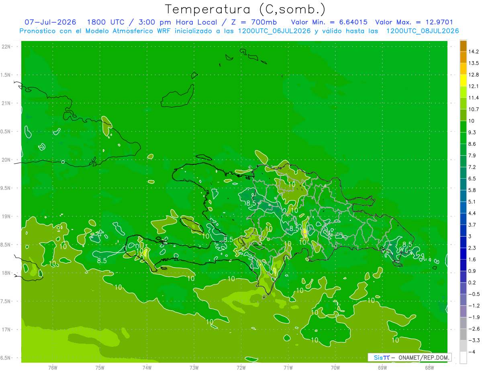Click the '-4' colorbar value
The image size is (482, 373).
click(472, 352)
